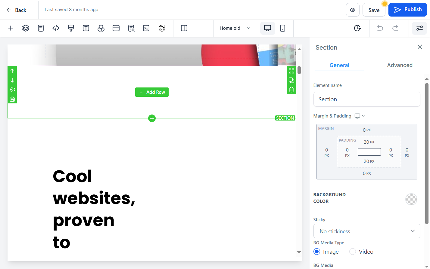
Task: Expand the Sticky No stickiness dropdown
Action: (x=367, y=231)
